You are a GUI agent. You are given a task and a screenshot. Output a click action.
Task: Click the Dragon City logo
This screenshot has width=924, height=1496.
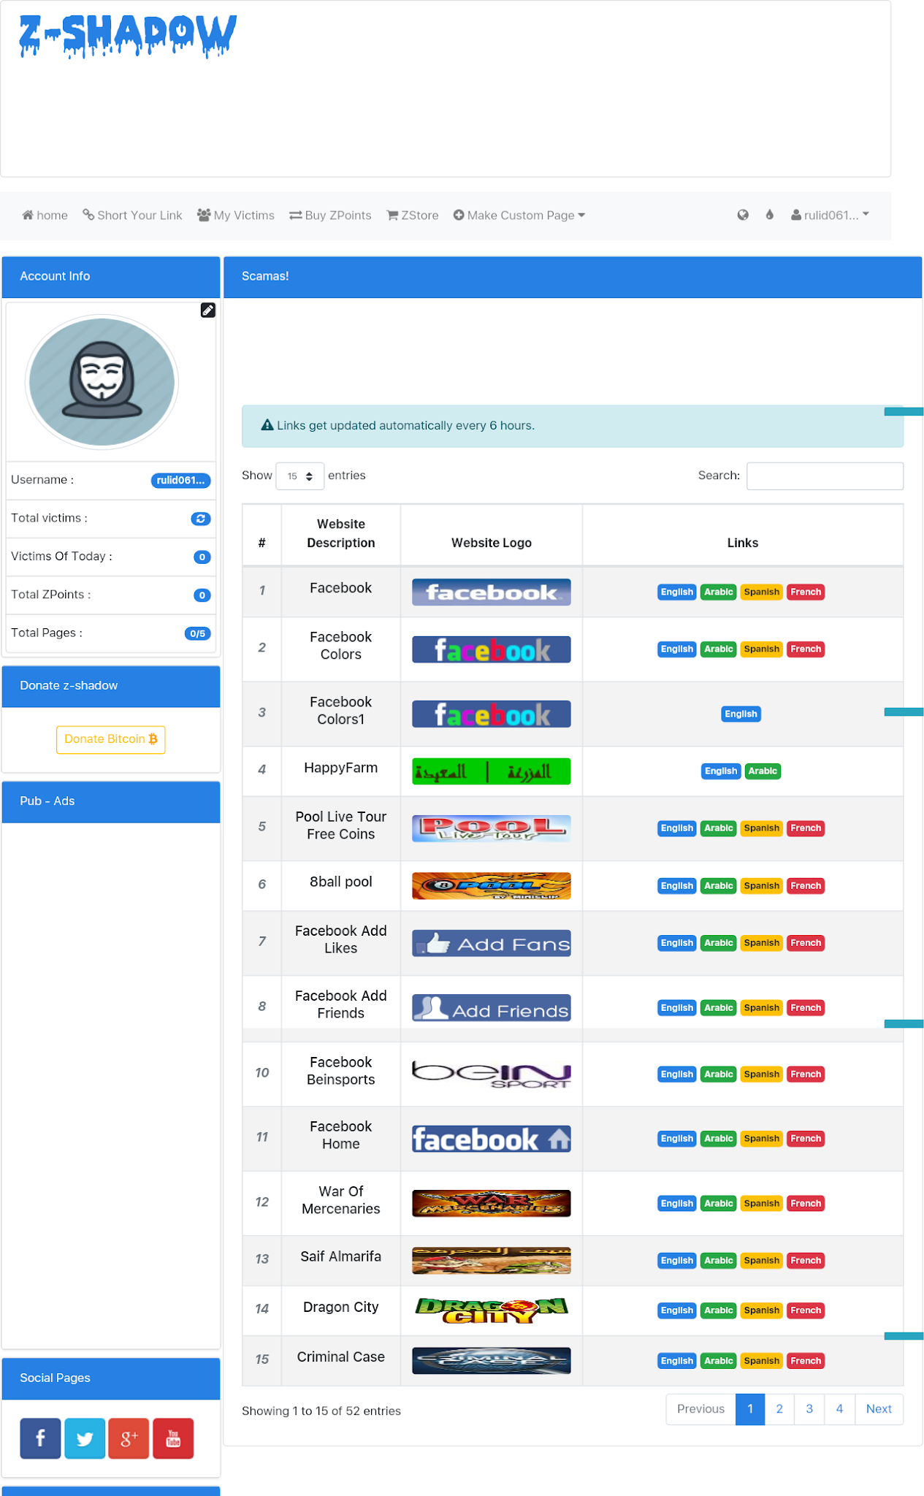492,1310
